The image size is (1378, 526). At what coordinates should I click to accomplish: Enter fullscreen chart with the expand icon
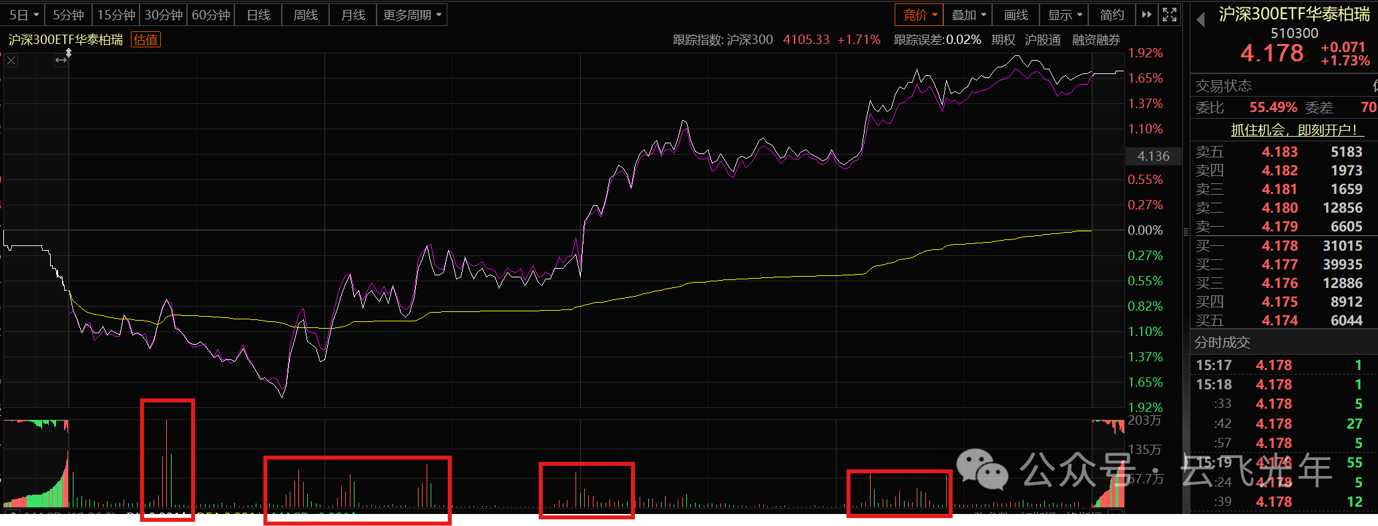[x=1169, y=15]
